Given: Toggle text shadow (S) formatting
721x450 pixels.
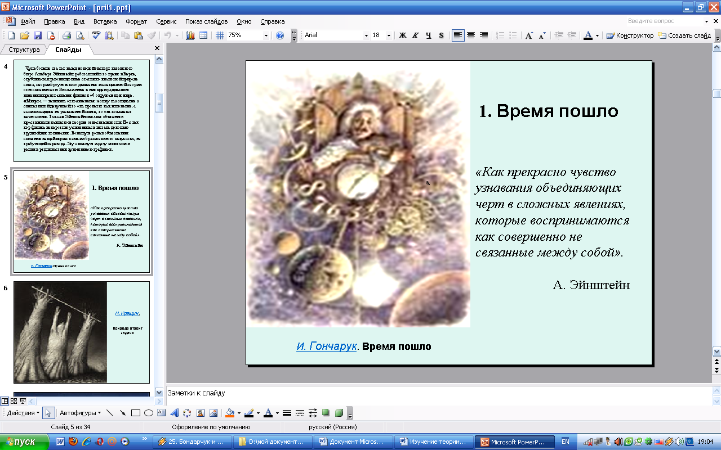Looking at the screenshot, I should coord(442,35).
